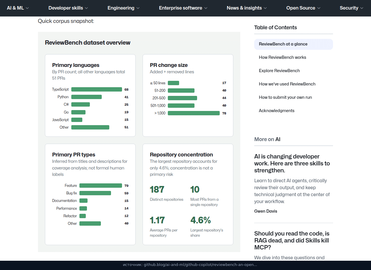Open article about RAG and MCP
The width and height of the screenshot is (371, 270).
click(292, 240)
